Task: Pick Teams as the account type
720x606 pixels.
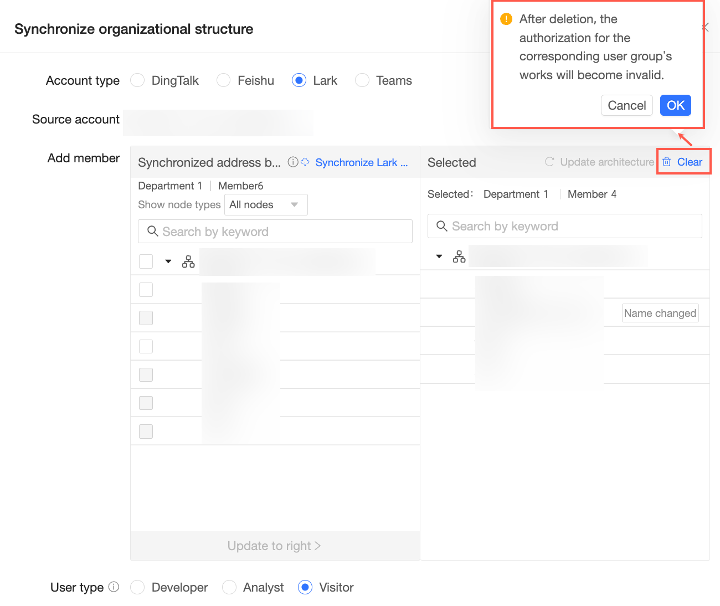Action: click(x=362, y=80)
